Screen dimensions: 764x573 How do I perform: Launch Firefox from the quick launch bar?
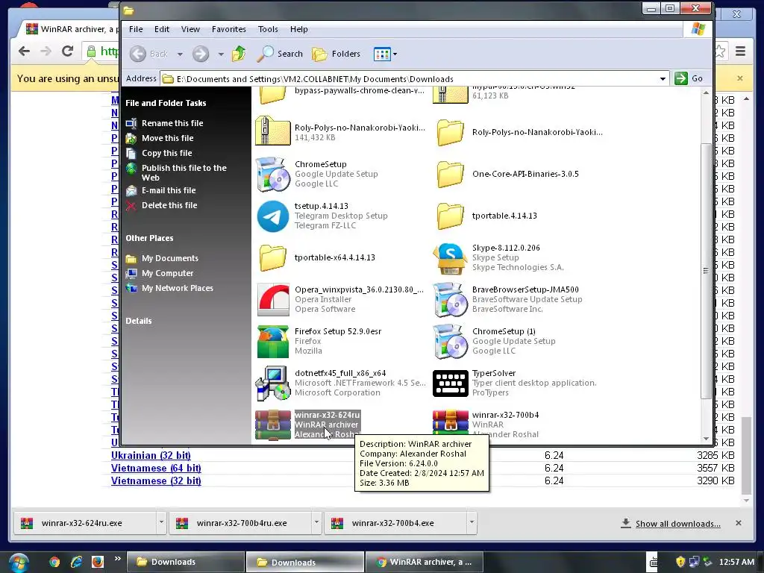[x=98, y=562]
